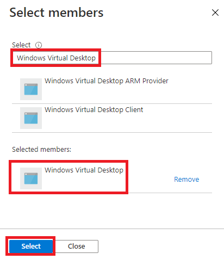Click the info icon beside Select label

point(39,45)
